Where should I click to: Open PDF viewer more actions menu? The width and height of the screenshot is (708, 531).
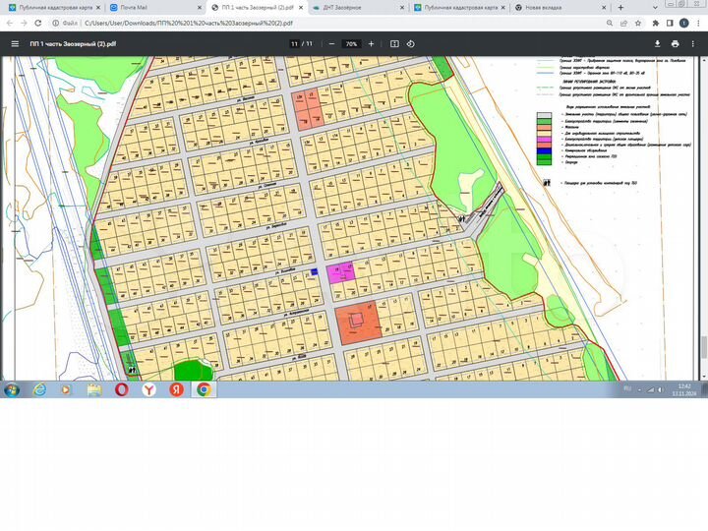point(694,44)
